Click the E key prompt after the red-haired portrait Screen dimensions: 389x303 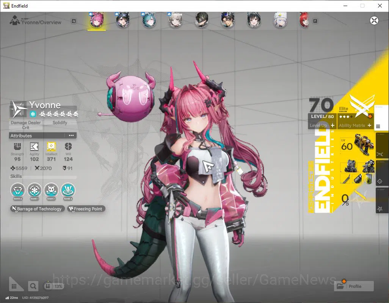315,21
